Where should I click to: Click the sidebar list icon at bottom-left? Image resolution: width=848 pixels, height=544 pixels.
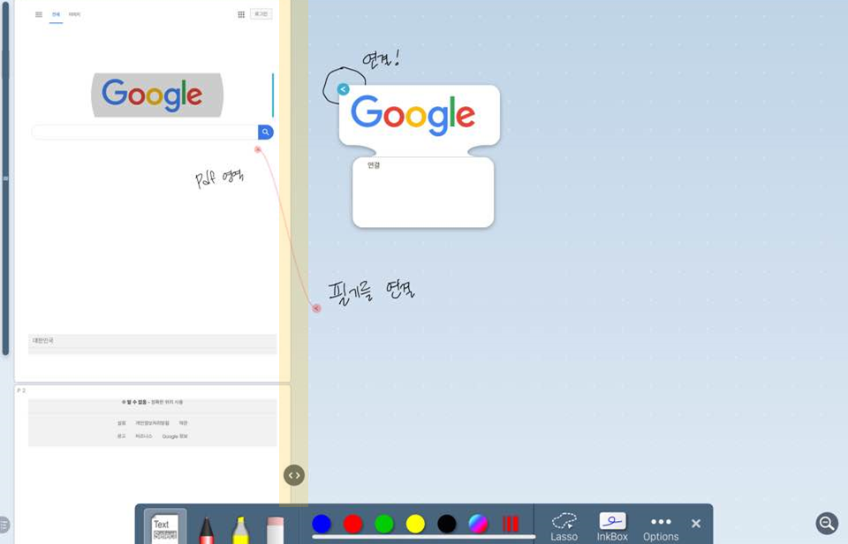(4, 525)
